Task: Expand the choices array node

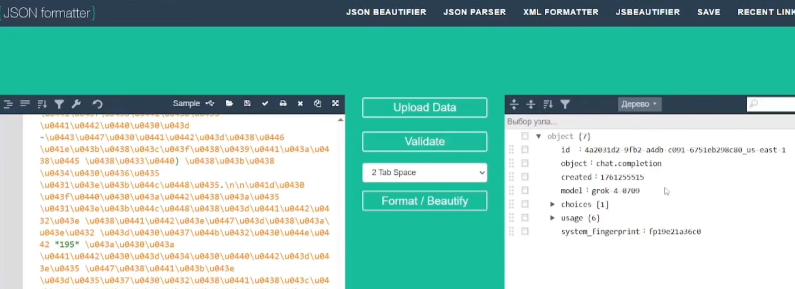Action: 552,204
